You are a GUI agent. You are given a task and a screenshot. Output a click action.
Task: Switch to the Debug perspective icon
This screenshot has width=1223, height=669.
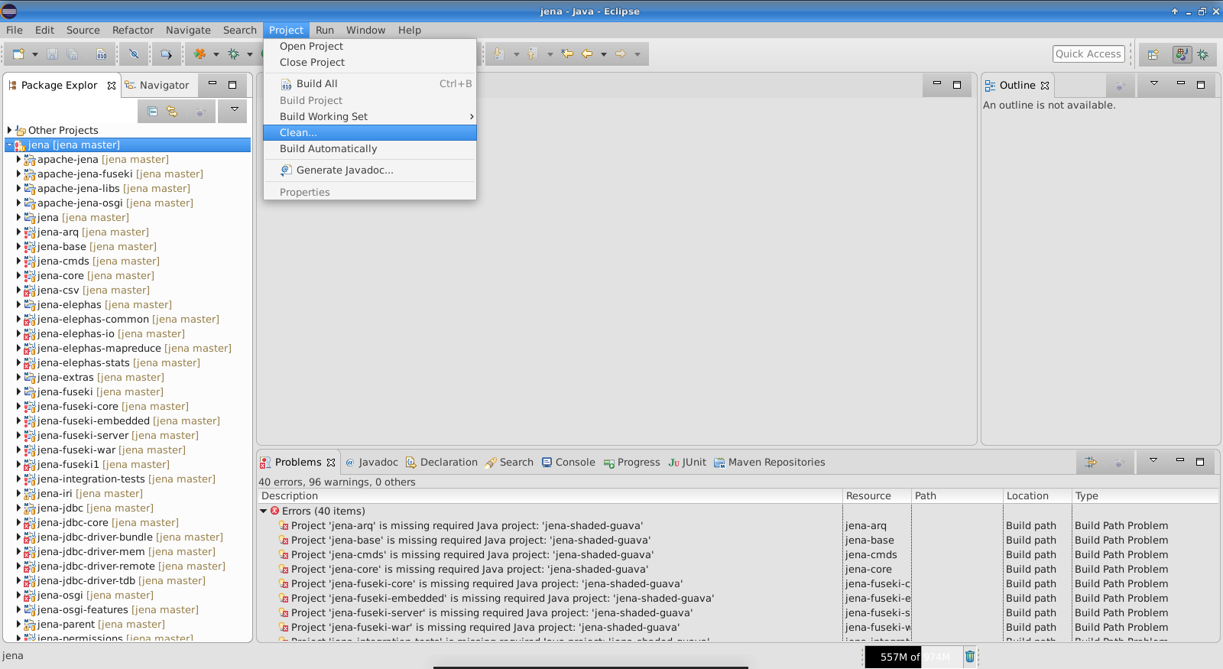pos(1203,54)
